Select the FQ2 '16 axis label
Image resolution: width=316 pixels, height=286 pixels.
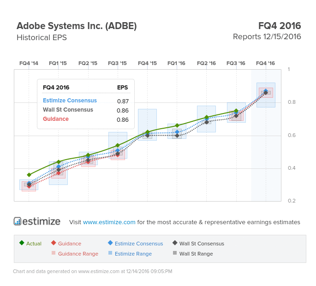[x=206, y=63]
